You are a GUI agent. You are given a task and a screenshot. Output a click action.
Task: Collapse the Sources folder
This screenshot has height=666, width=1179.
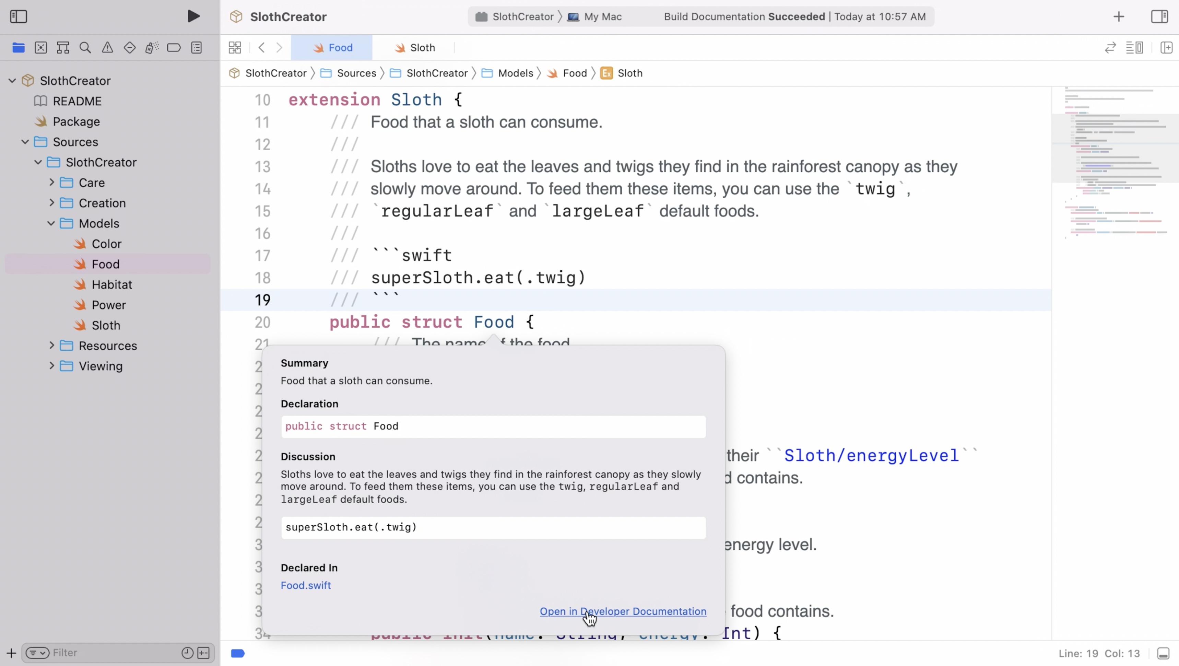coord(26,142)
